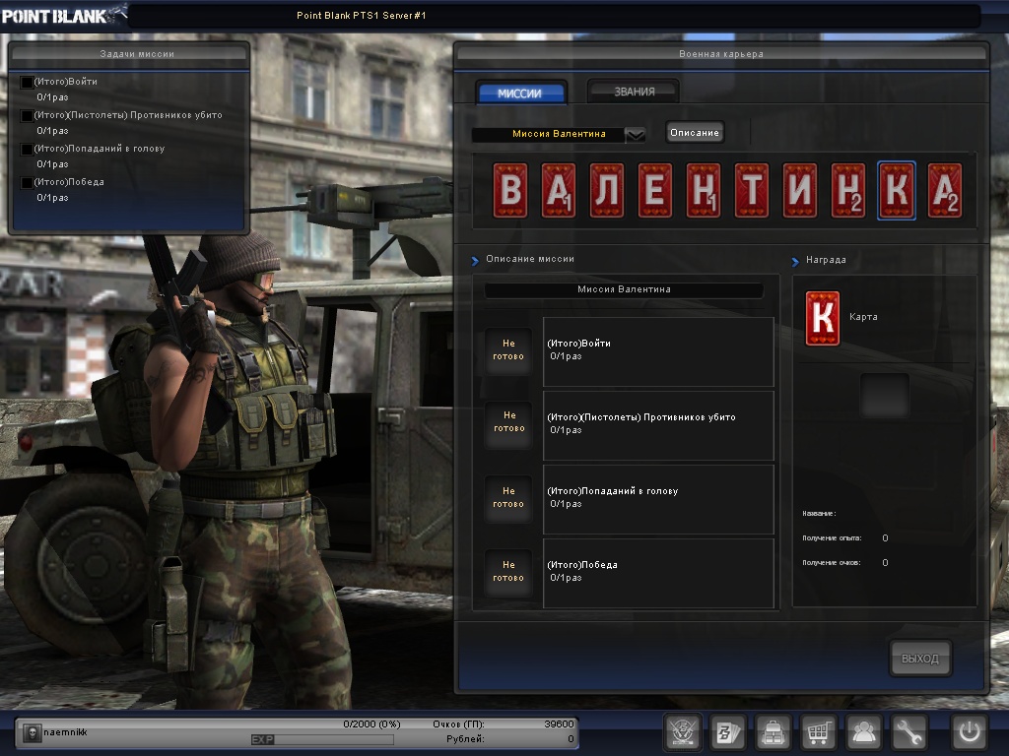The image size is (1009, 756).
Task: Open the backpack inventory icon
Action: pyautogui.click(x=773, y=731)
